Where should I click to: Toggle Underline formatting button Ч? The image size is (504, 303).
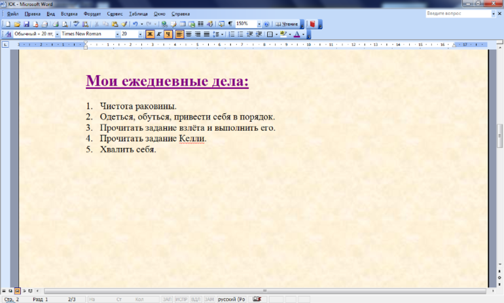pyautogui.click(x=168, y=33)
